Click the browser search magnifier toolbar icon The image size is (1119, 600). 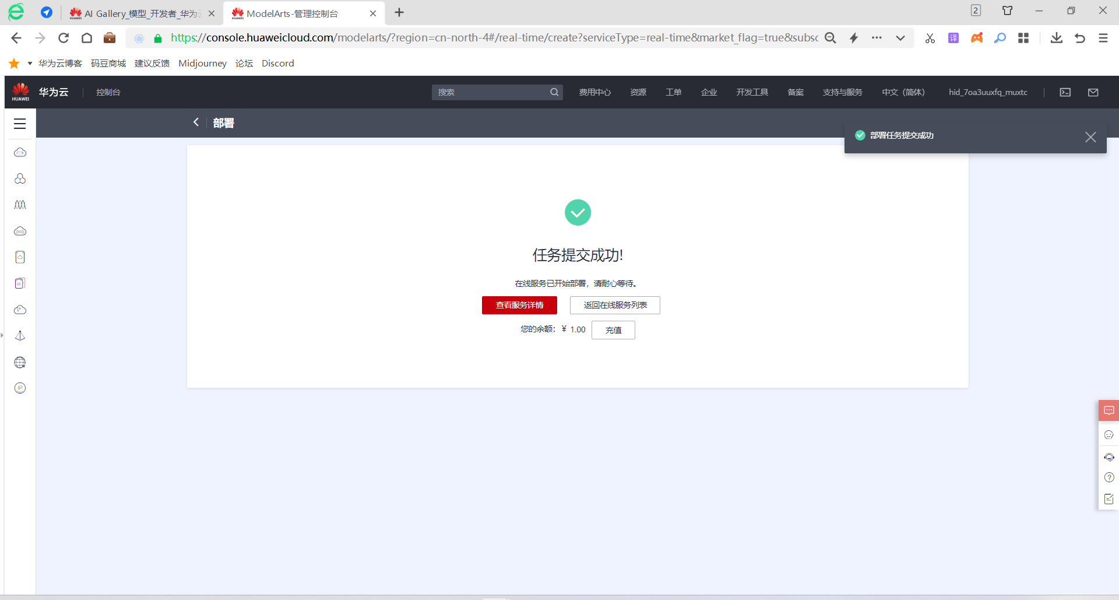click(1000, 38)
